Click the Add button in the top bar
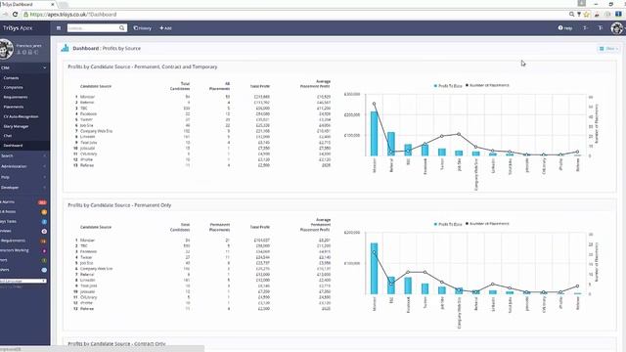 coord(165,28)
